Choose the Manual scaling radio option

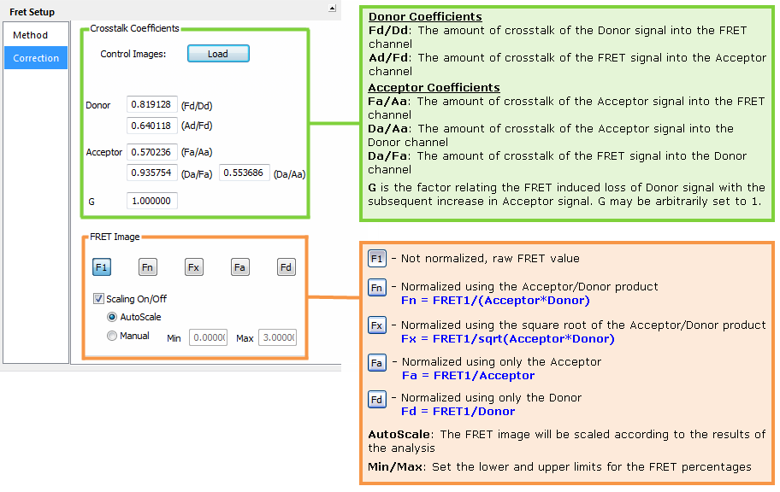(112, 337)
